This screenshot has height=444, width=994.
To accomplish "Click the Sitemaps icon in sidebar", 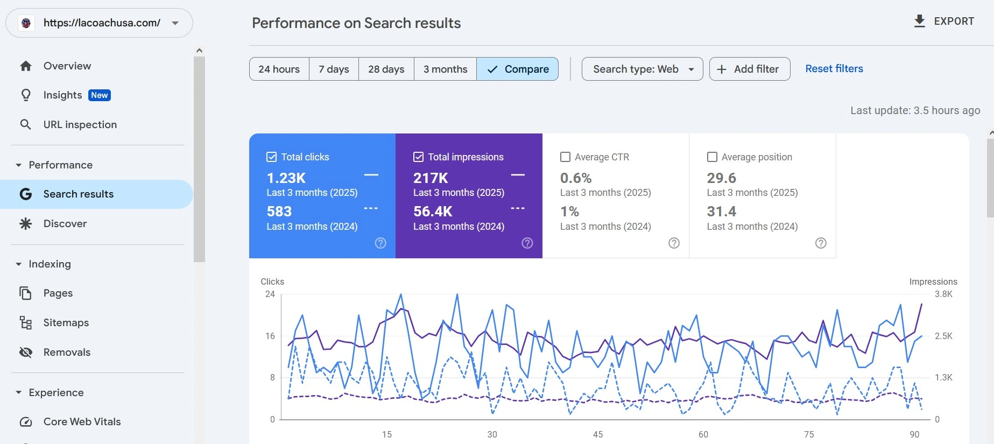I will click(x=26, y=323).
